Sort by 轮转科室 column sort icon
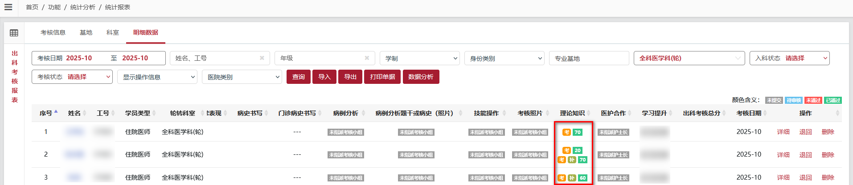This screenshot has height=185, width=853. (202, 113)
